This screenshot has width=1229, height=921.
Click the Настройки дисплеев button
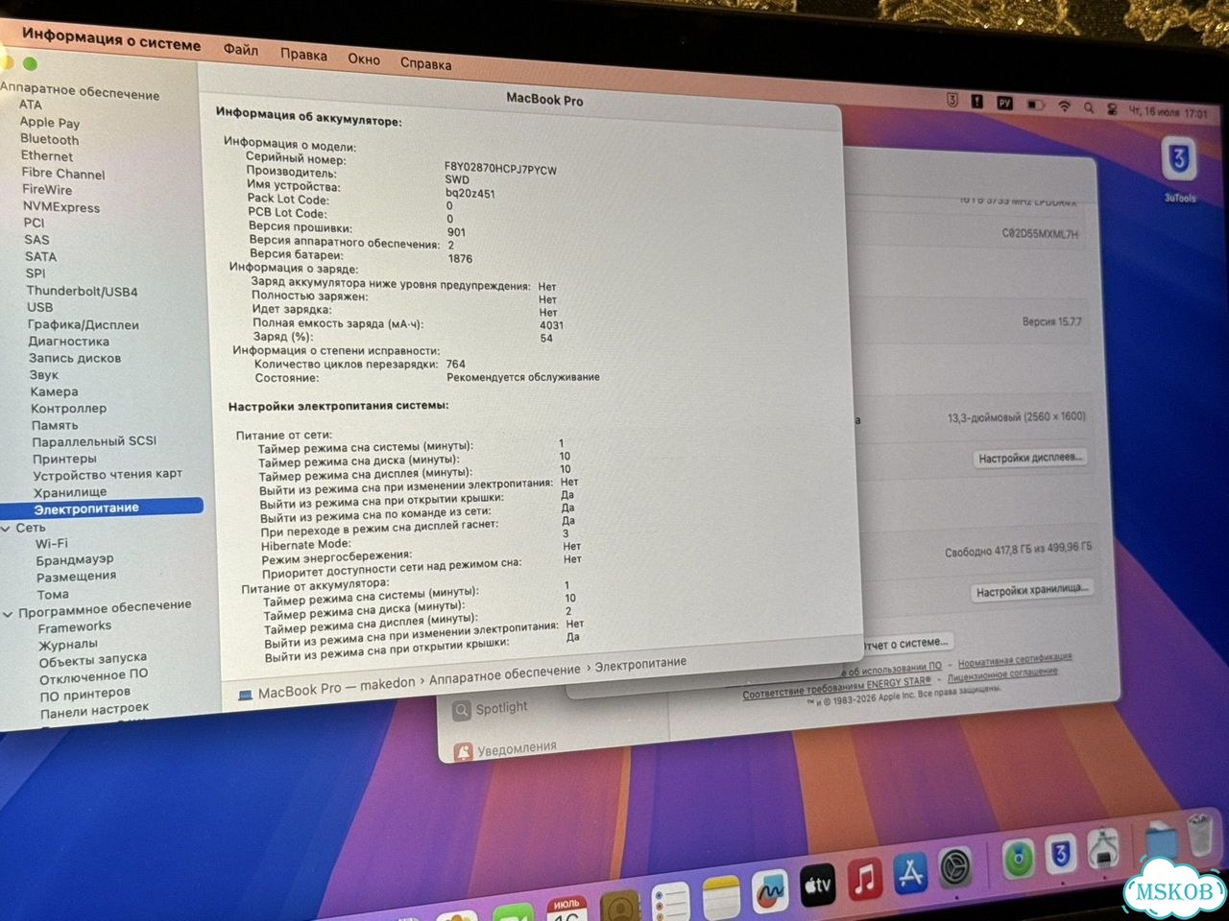coord(1030,459)
